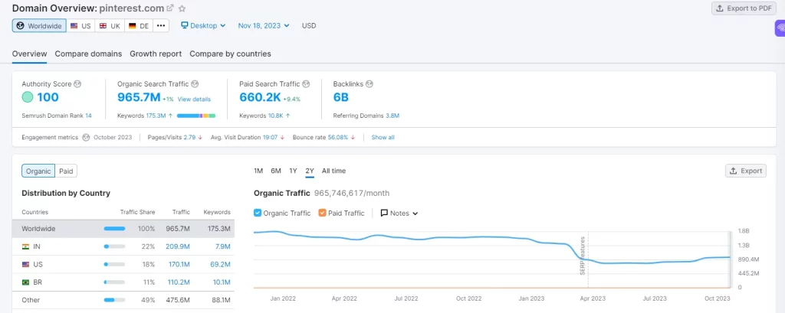Click Pages/Visits 2.79 value
This screenshot has width=785, height=313.
pos(189,137)
